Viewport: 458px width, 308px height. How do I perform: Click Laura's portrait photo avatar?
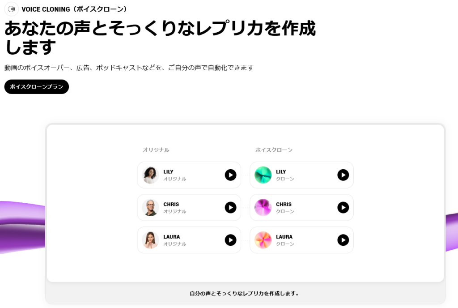(x=150, y=240)
